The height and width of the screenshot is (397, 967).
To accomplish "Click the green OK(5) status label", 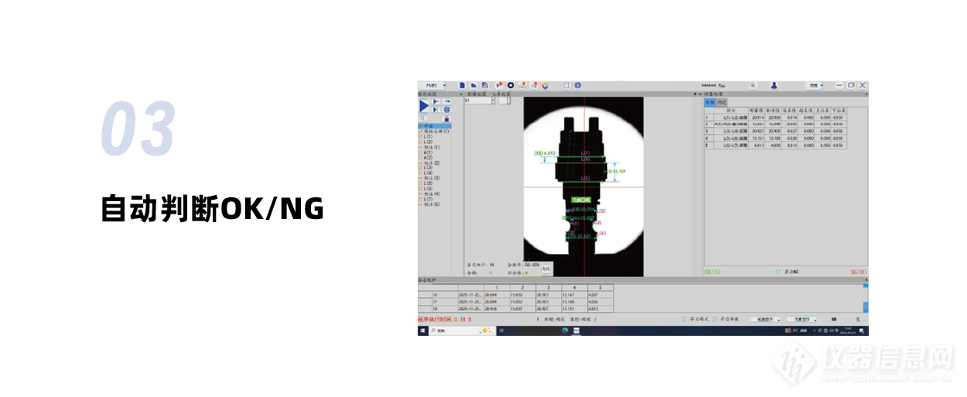I will [x=712, y=272].
